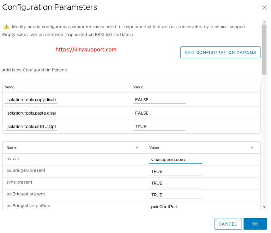
Task: Click the ADD CONFIGURATION PARAMS button
Action: pyautogui.click(x=220, y=52)
